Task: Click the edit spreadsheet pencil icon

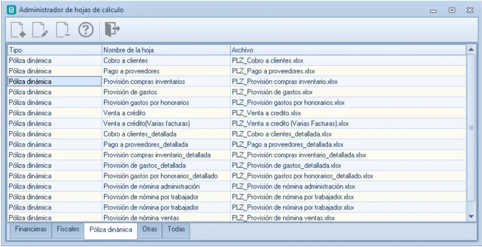Action: pos(40,30)
